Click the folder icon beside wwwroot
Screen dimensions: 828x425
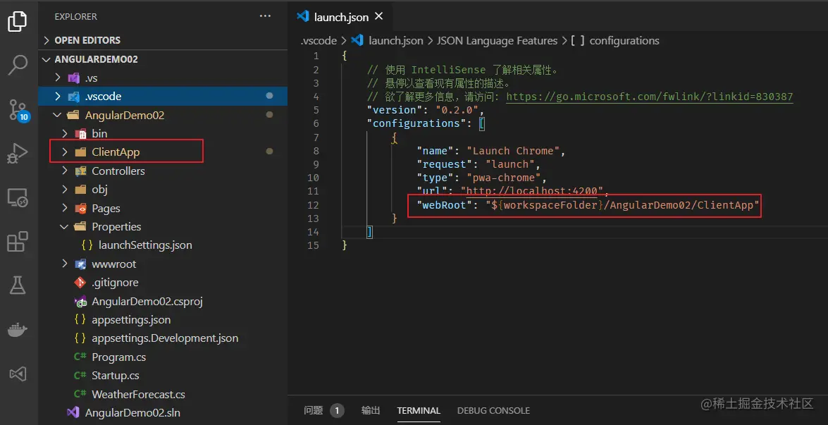point(80,264)
